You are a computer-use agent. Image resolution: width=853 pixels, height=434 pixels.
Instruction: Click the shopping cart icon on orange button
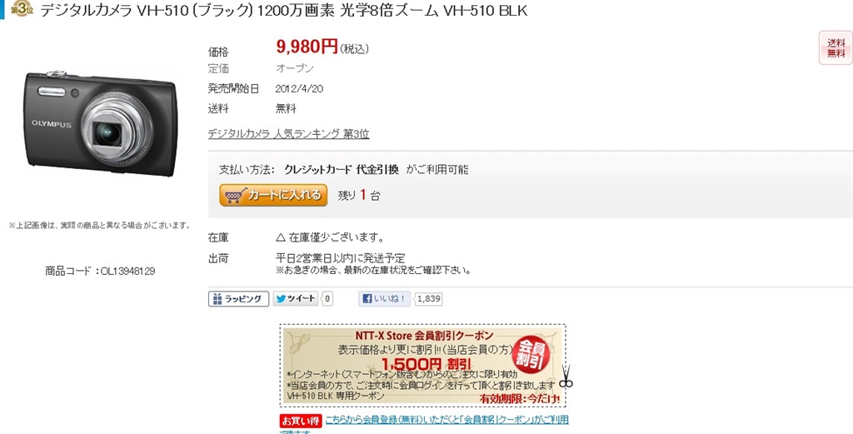click(x=234, y=196)
